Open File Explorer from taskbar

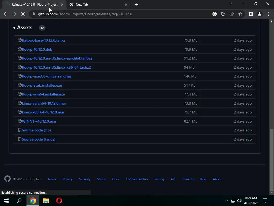[46, 201]
